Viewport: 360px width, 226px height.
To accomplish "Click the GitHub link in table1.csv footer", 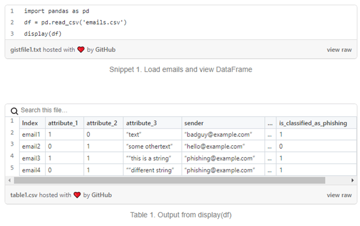I will 101,195.
